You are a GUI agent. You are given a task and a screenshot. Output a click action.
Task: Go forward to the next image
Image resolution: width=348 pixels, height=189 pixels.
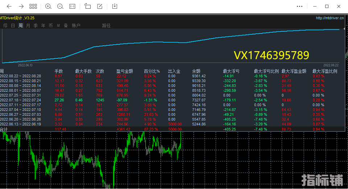21,6
